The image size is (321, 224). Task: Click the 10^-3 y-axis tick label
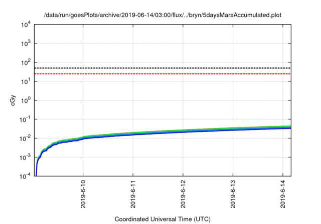(x=25, y=157)
